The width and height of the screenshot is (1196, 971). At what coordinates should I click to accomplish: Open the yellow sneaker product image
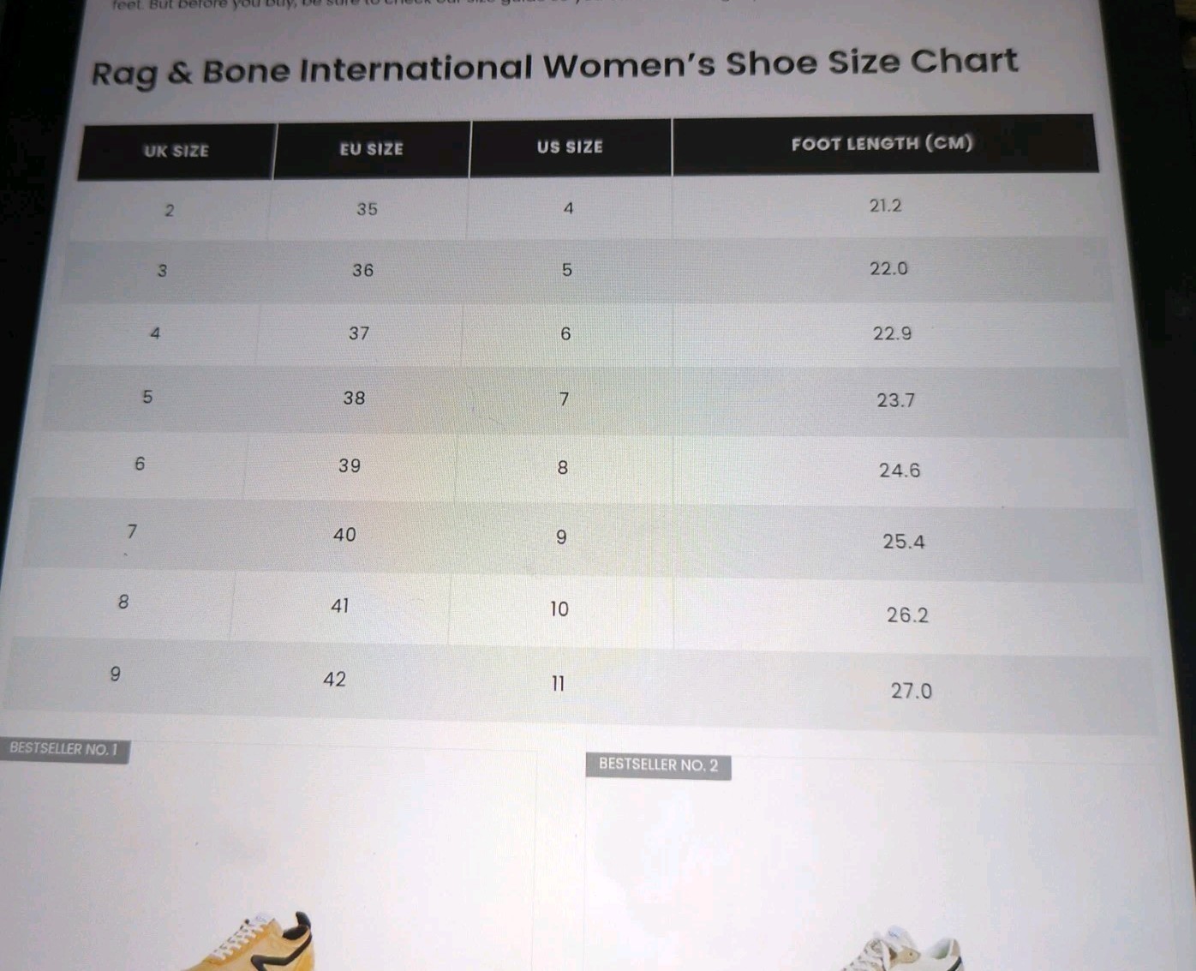[x=250, y=940]
